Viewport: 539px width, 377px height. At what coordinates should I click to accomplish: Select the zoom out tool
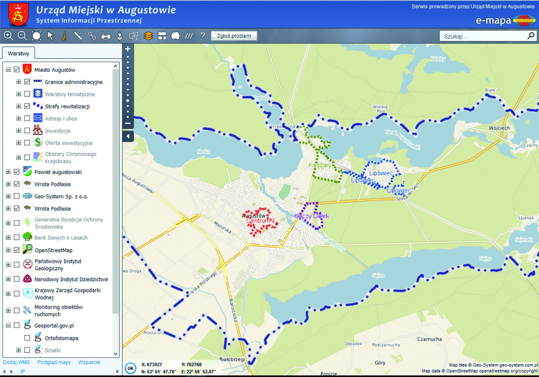click(x=22, y=36)
